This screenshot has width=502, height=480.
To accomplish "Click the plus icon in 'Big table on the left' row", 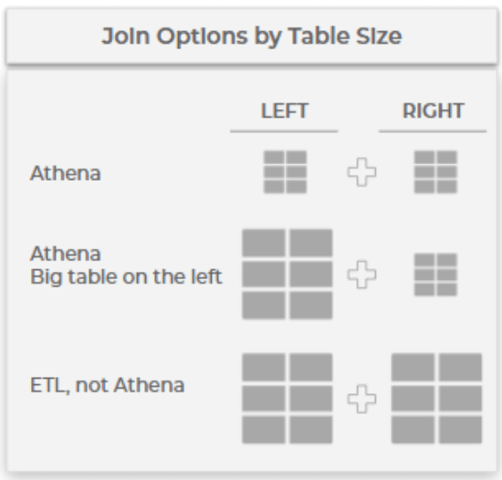I will [361, 275].
